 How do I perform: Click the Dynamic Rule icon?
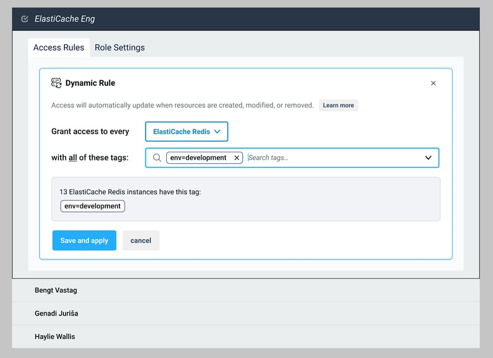click(x=56, y=83)
